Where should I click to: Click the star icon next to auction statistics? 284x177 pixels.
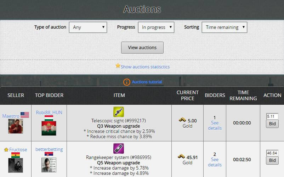coord(118,66)
